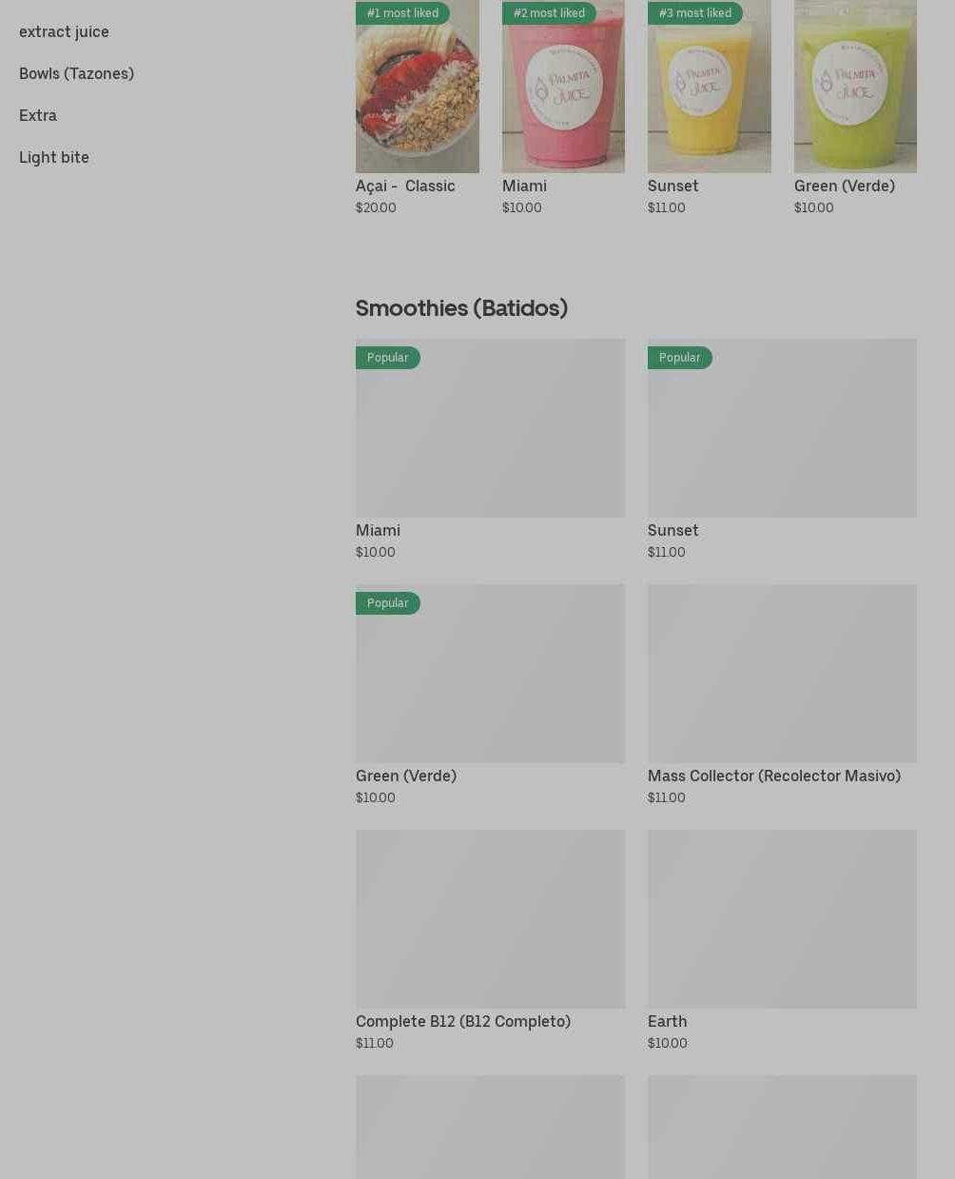Click the #3 most liked badge
Image resolution: width=955 pixels, height=1179 pixels.
695,12
